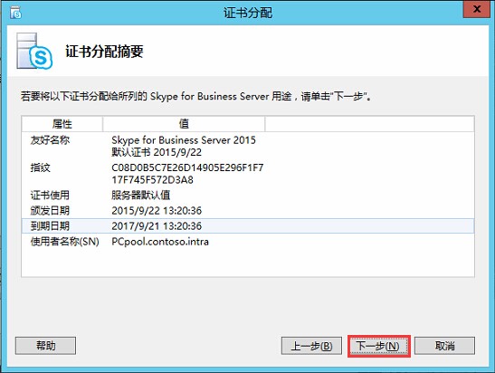Screen dimensions: 495x373
Task: Go back with the 上一步(B) button
Action: click(311, 346)
